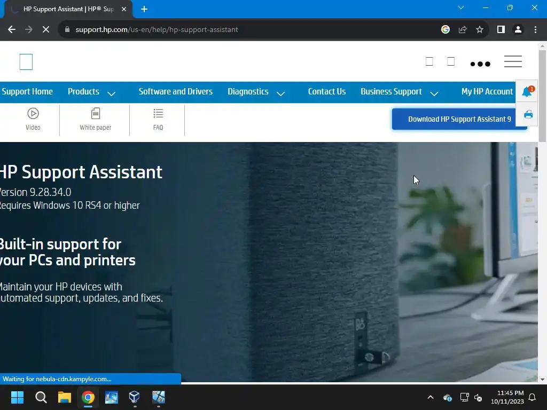Click the forward navigation arrow

coord(29,30)
